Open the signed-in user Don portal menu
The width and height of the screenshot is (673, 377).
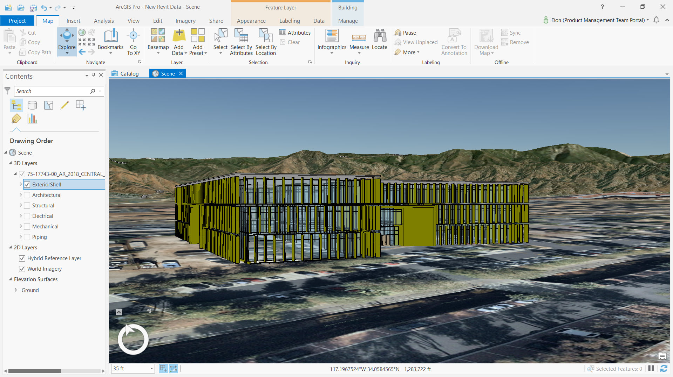coord(596,20)
